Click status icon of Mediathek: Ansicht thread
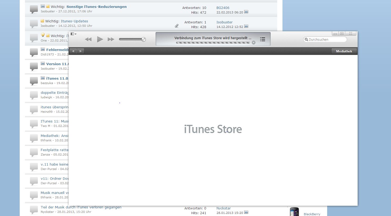 click(34, 138)
